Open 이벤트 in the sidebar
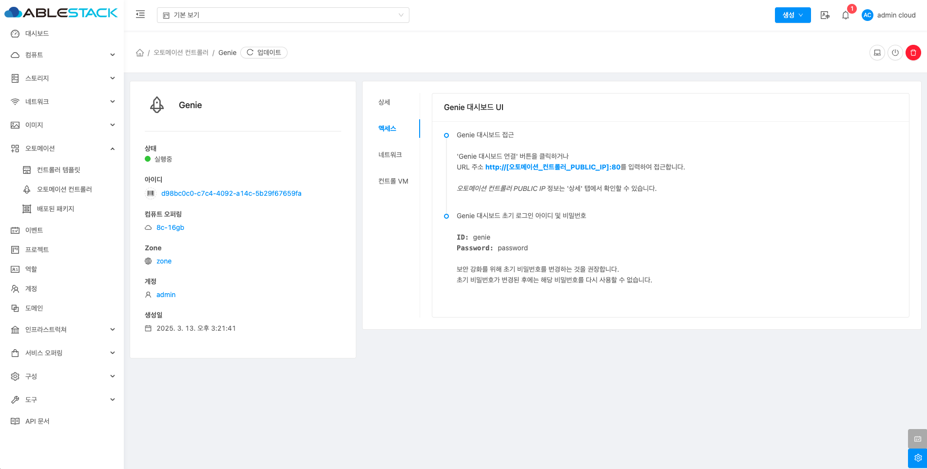Viewport: 927px width, 469px height. (62, 230)
